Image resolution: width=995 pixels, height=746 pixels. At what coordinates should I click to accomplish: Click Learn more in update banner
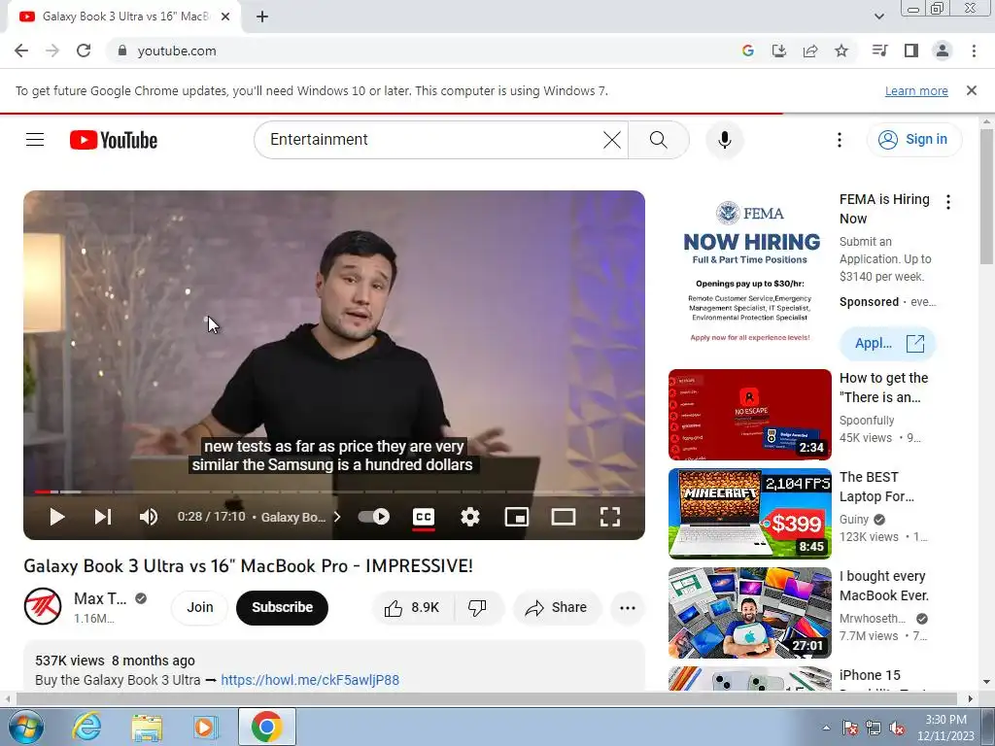tap(916, 90)
